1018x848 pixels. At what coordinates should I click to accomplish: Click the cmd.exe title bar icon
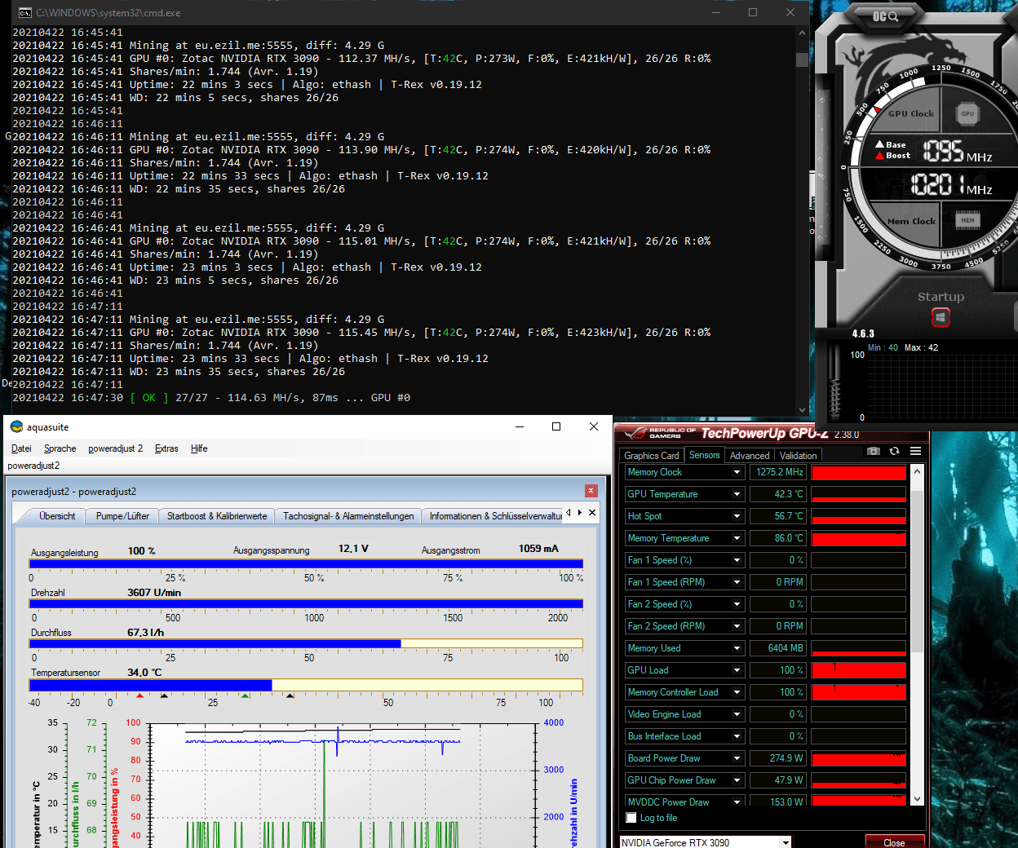[x=24, y=12]
